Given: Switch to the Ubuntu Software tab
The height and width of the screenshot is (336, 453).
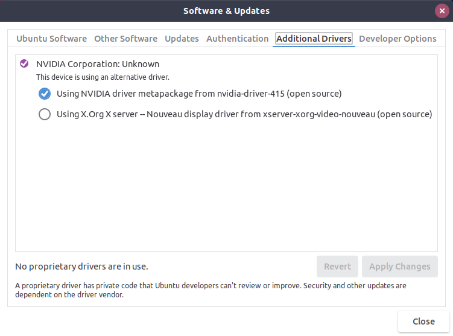Looking at the screenshot, I should pos(51,39).
